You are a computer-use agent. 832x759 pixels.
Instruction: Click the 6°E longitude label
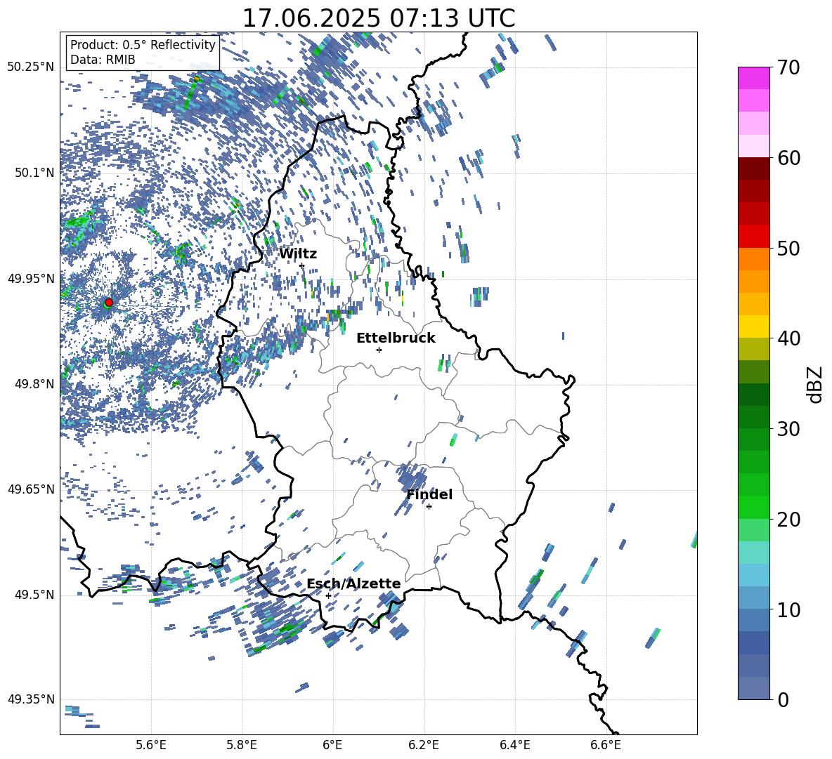click(332, 745)
